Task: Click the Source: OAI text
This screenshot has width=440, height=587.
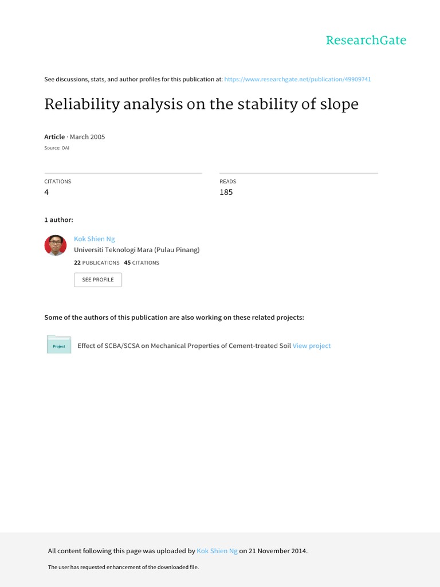Action: (57, 148)
